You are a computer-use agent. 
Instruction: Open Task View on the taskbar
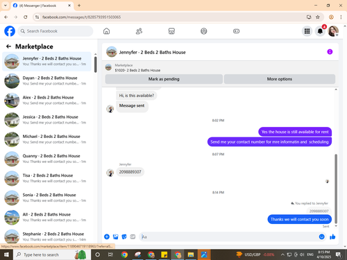click(110, 254)
